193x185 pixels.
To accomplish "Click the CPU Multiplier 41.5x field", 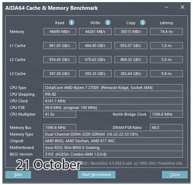I will point(60,114).
